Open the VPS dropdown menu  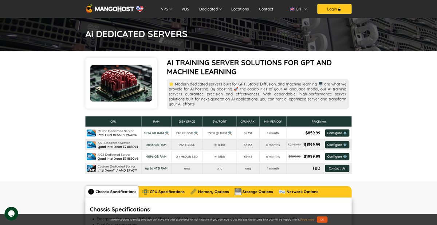(x=166, y=9)
